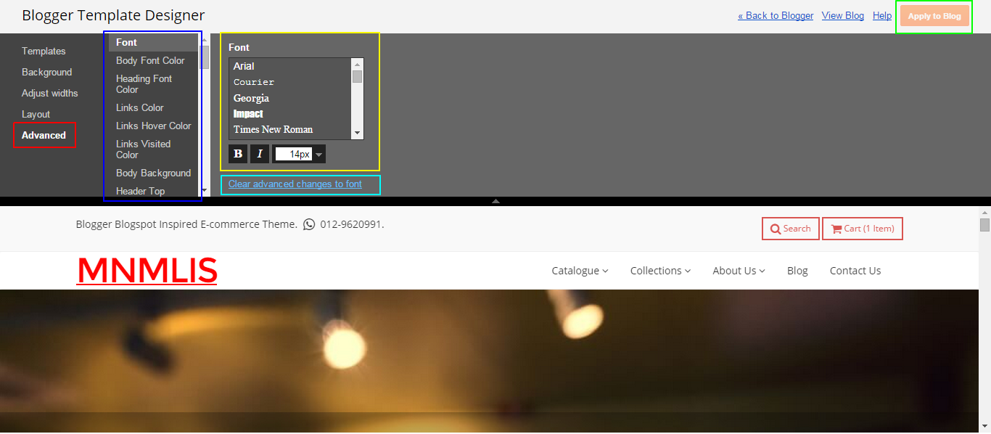
Task: Click the search magnifier icon
Action: click(x=776, y=229)
